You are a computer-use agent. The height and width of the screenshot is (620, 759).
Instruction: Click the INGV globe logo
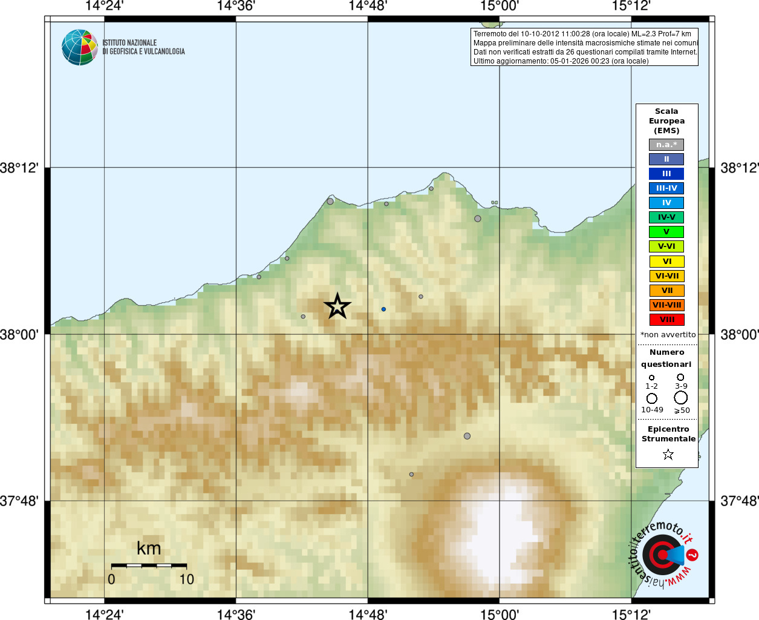pos(79,47)
